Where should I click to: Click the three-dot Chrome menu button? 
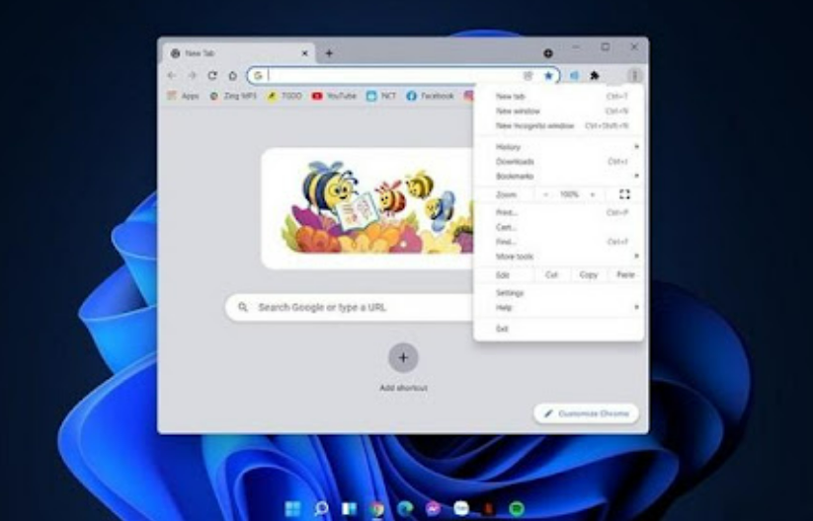(x=634, y=76)
